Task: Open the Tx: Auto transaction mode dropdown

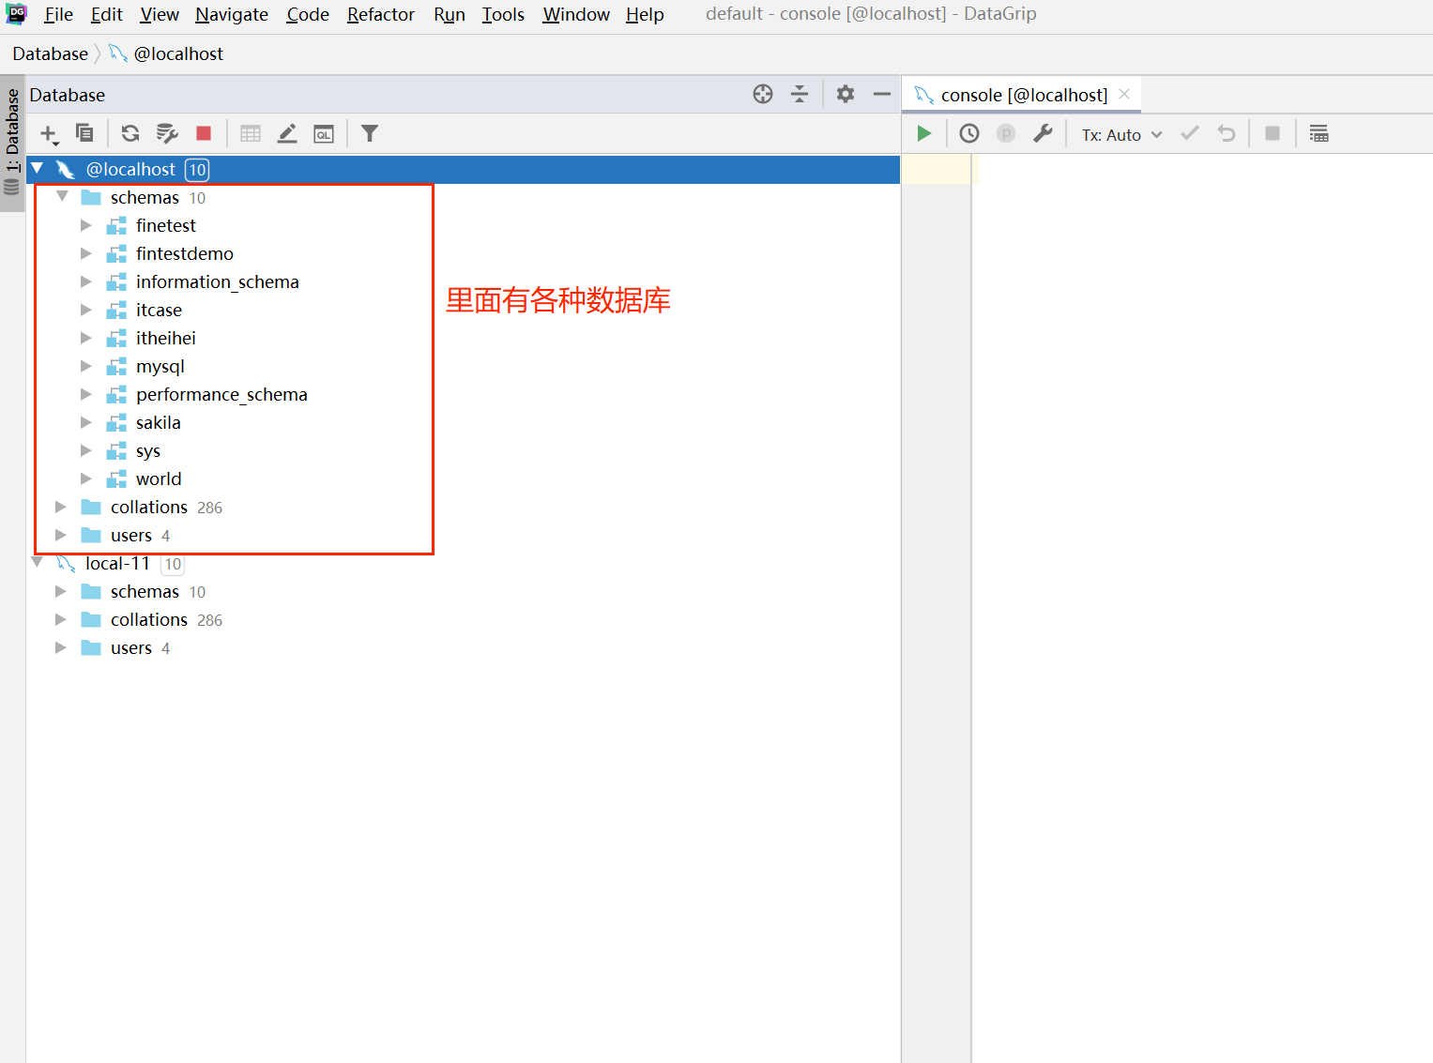Action: pos(1121,134)
